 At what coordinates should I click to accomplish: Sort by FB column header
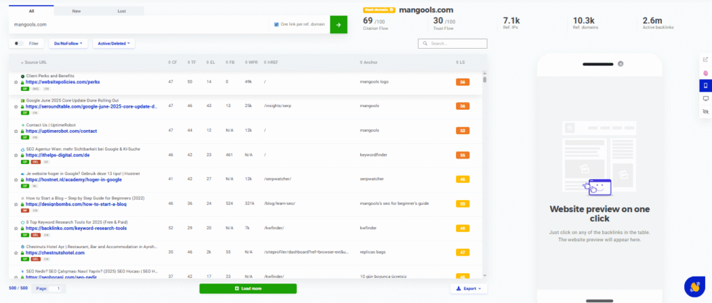(229, 62)
